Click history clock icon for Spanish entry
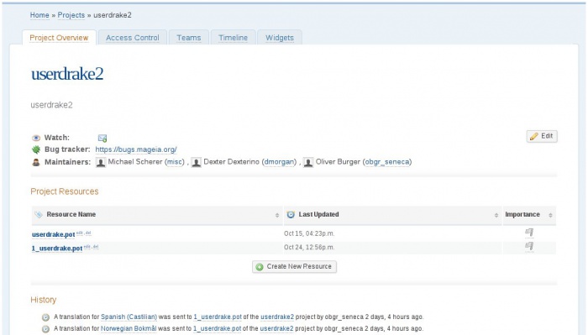Image resolution: width=588 pixels, height=335 pixels. 45,317
